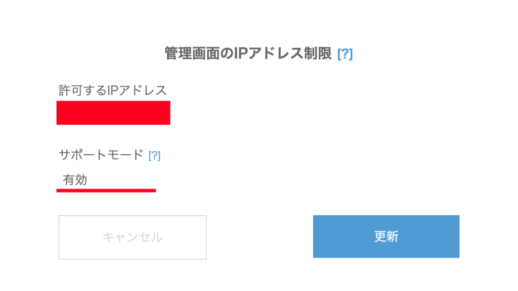Image resolution: width=518 pixels, height=291 pixels.
Task: Save settings with the 更新 button
Action: click(x=386, y=236)
